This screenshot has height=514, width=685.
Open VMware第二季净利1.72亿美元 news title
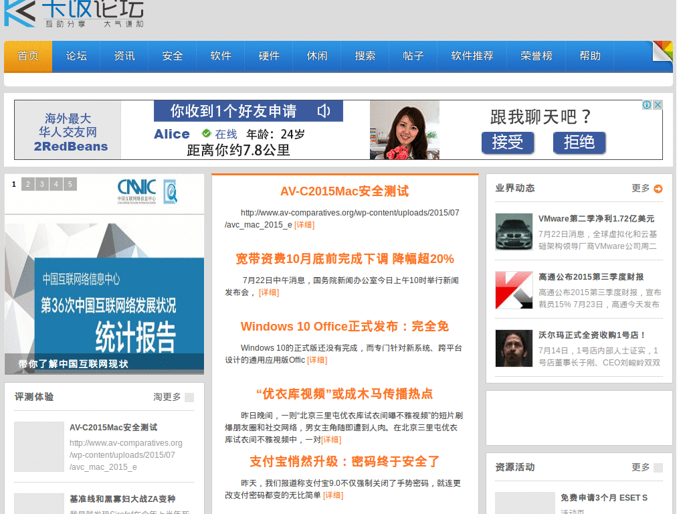(596, 219)
